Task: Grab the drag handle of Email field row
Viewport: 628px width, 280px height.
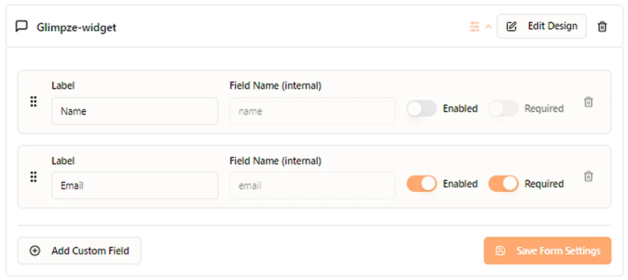Action: 33,177
